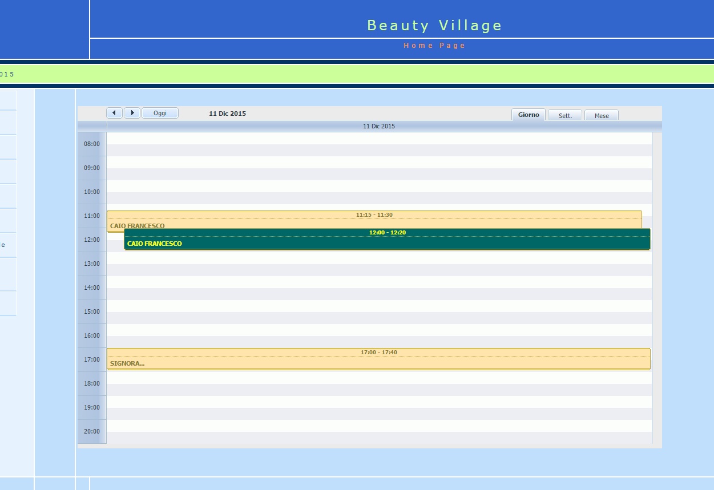714x490 pixels.
Task: Click the 15:00 time label
Action: (92, 311)
